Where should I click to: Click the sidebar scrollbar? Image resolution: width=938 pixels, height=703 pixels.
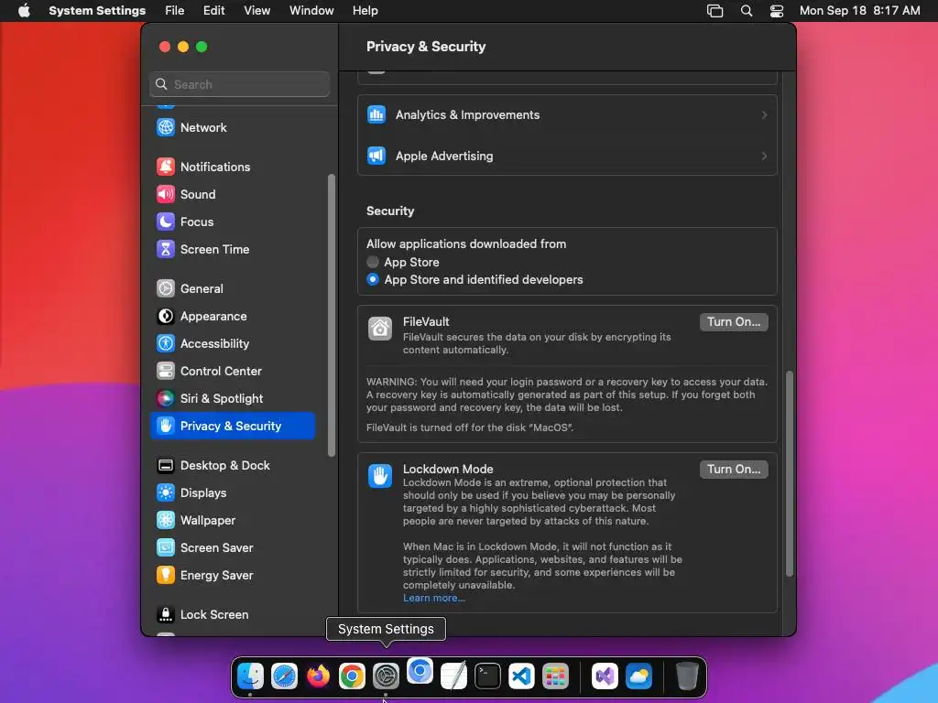(332, 315)
